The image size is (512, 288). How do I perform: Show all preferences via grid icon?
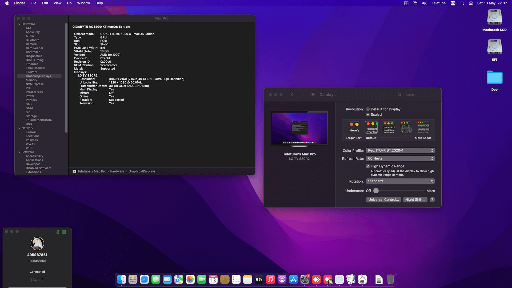313,95
